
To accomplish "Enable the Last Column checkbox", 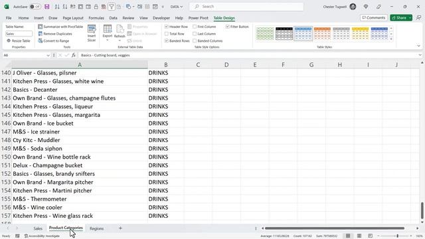I will tap(195, 34).
